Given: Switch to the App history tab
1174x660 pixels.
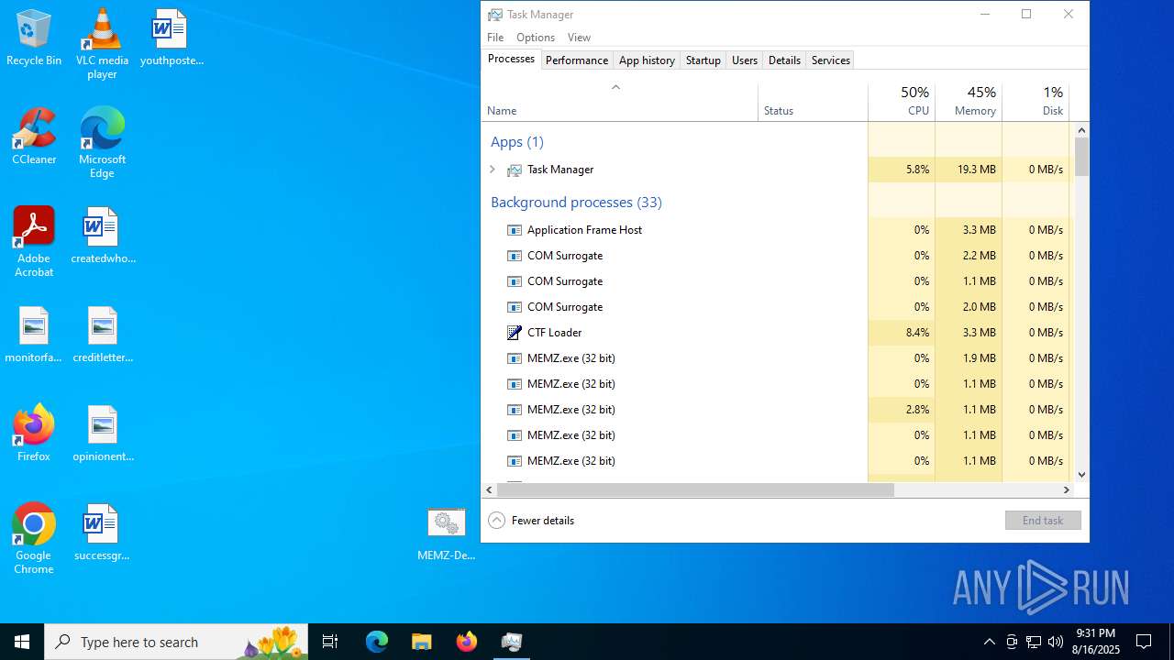Looking at the screenshot, I should click(x=647, y=60).
